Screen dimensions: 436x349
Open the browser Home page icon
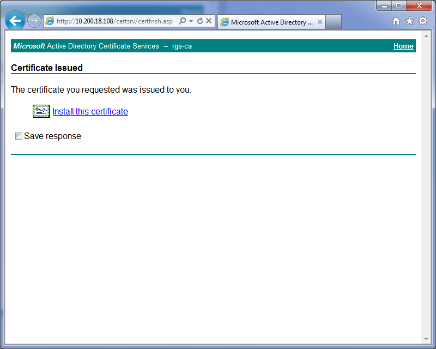click(396, 21)
